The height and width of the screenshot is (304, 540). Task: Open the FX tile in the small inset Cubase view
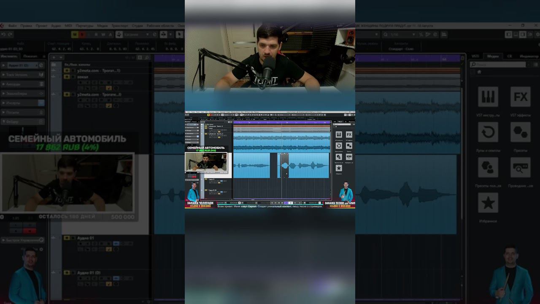[349, 134]
